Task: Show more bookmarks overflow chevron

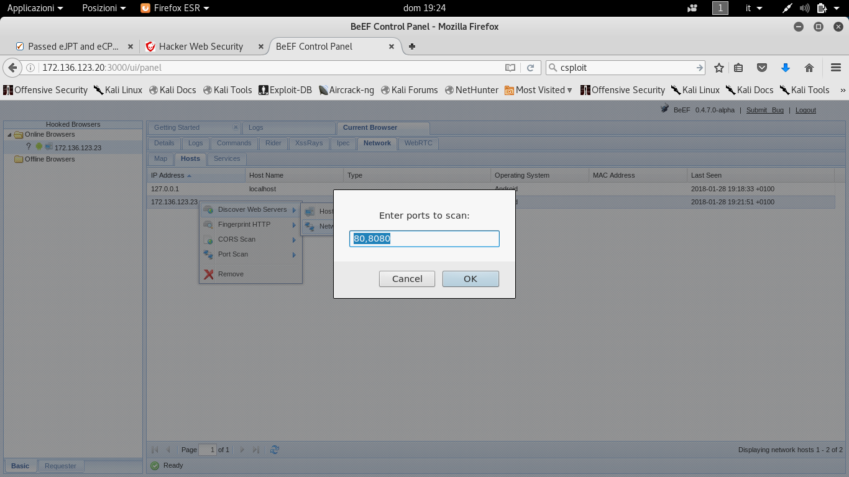Action: (x=843, y=90)
